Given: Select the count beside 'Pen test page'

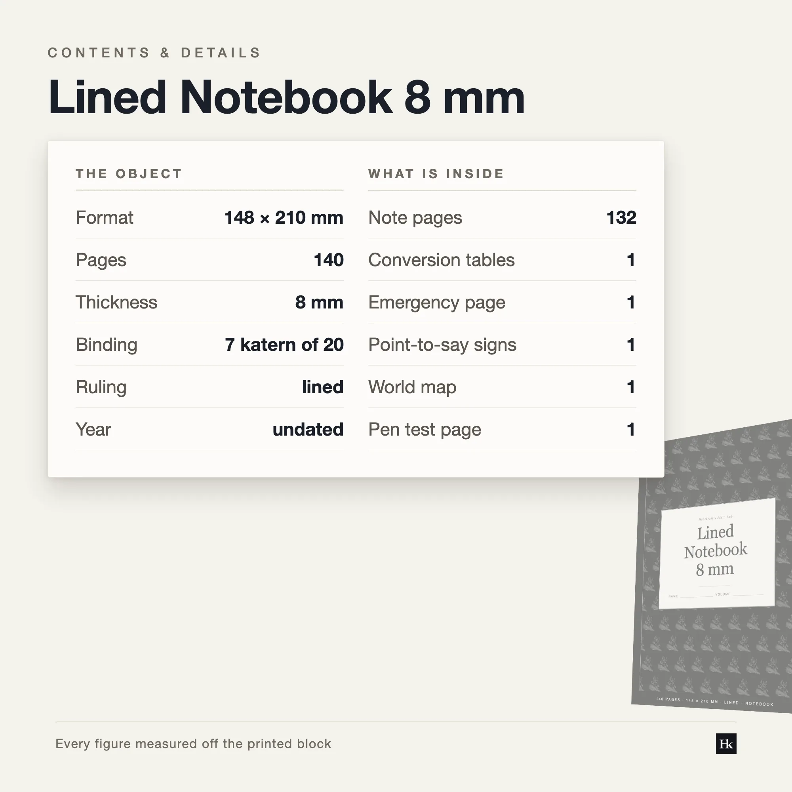Looking at the screenshot, I should (x=631, y=430).
